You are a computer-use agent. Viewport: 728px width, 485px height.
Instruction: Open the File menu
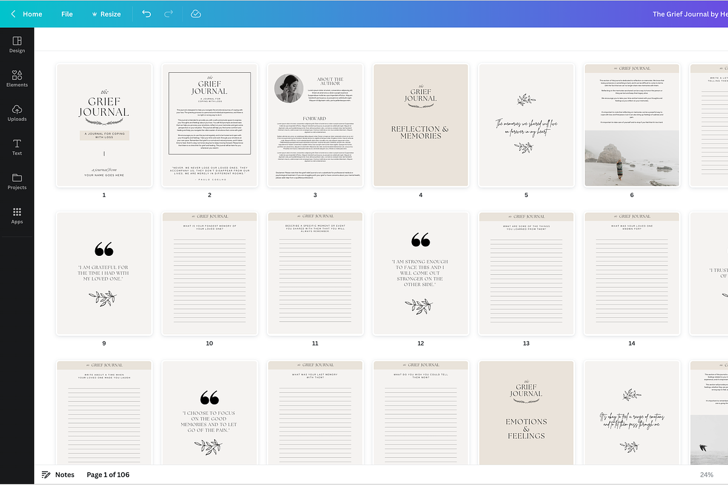pyautogui.click(x=67, y=14)
